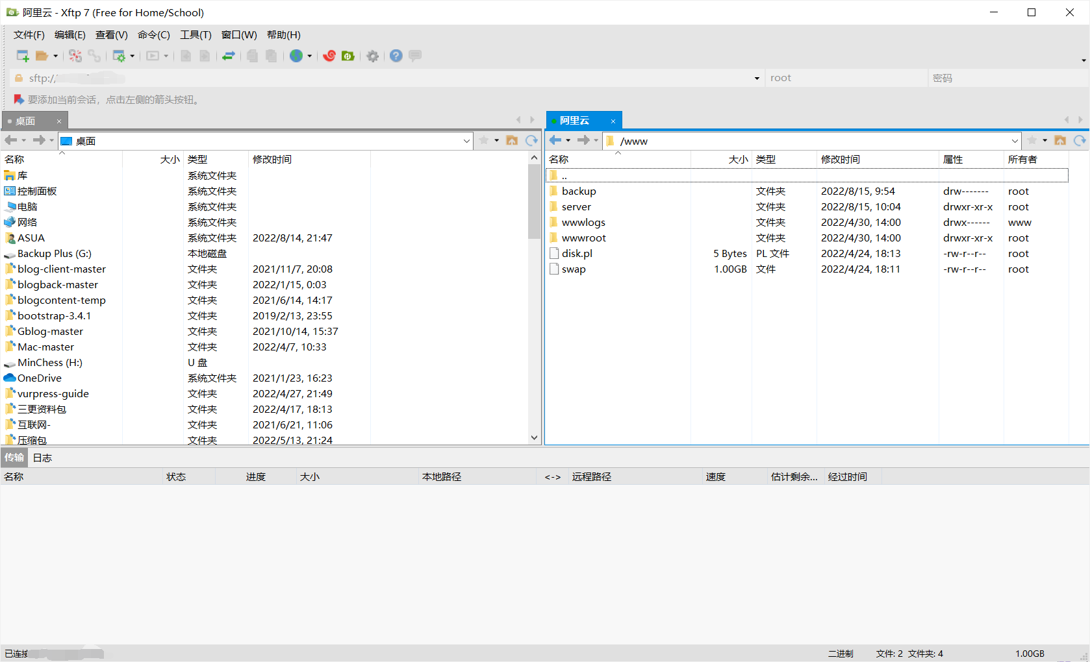Image resolution: width=1090 pixels, height=662 pixels.
Task: Click the globe encoding toolbar icon
Action: click(x=296, y=56)
